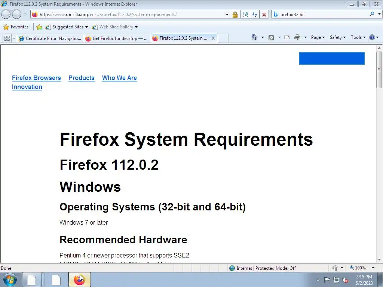Click the Action Center flag icon

327,280
